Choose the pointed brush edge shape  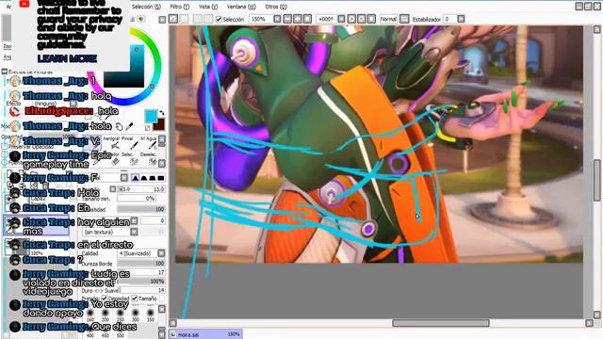pos(136,178)
